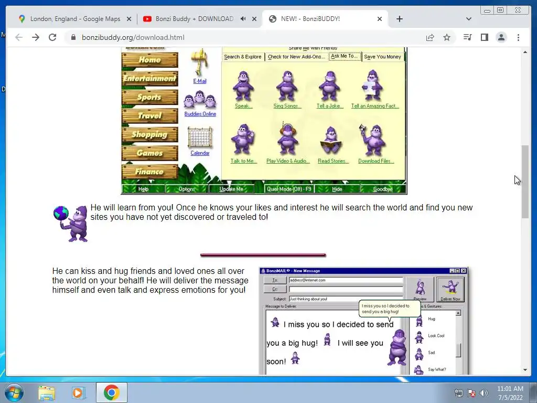Click the Sing Songs gorilla icon

[x=287, y=86]
